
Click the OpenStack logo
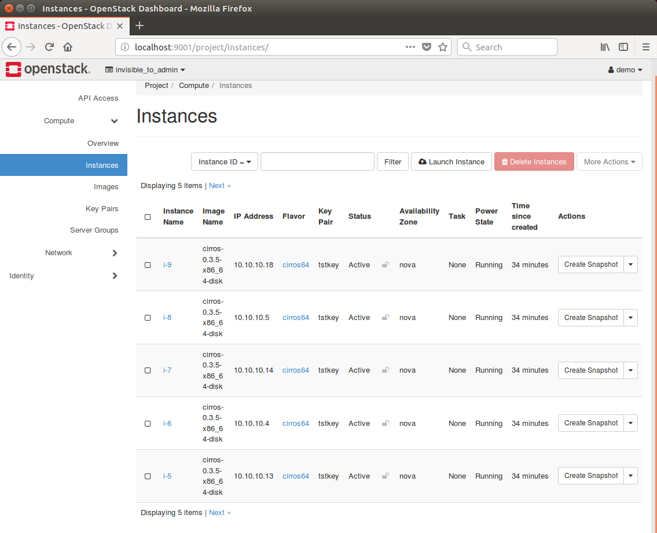pos(48,69)
